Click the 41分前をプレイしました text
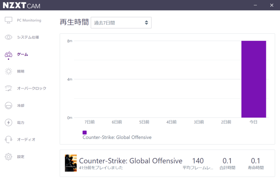 (x=101, y=168)
